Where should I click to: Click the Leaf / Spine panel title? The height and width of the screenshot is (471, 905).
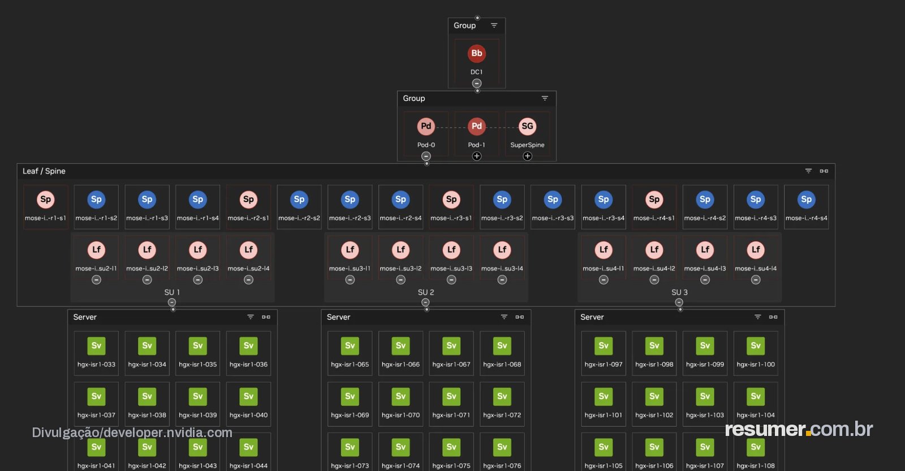(44, 171)
